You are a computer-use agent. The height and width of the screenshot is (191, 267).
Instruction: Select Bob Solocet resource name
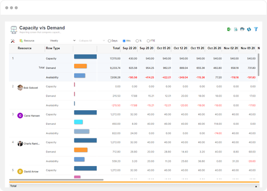point(31,88)
